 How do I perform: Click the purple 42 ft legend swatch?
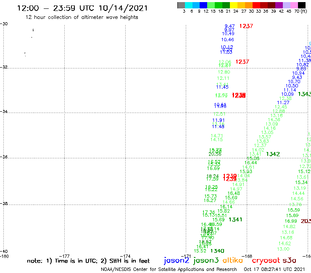pos(279,5)
